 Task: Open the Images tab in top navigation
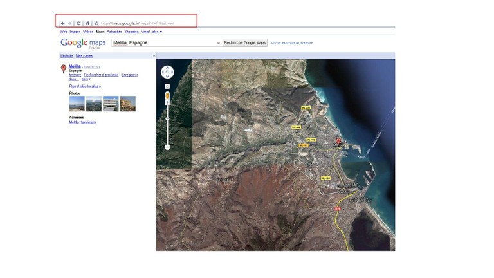(75, 32)
